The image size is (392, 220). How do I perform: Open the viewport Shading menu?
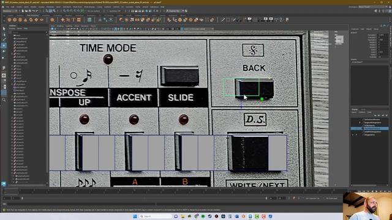(60, 26)
